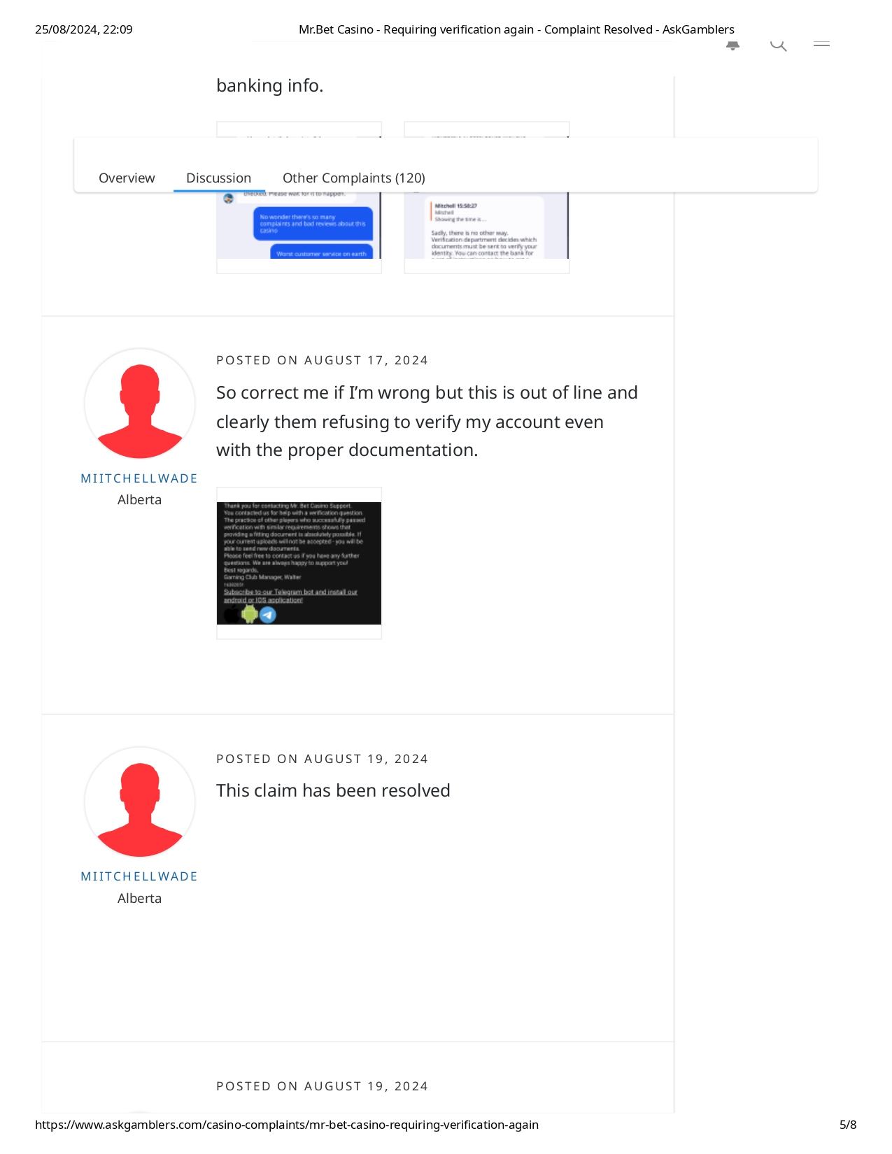Click the askgamblers.com URL in page footer
892x1154 pixels.
(287, 1125)
